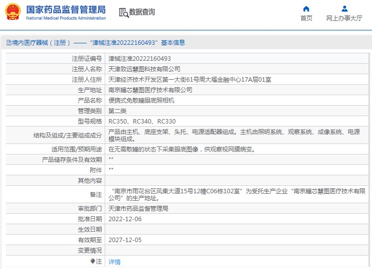This screenshot has width=372, height=269.
Task: Select 南京瞳芯慧图医疗技术有限公司 in 生产地址 row
Action: point(150,90)
